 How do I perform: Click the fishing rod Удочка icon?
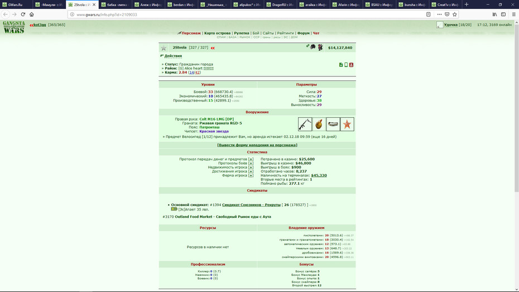(x=440, y=25)
